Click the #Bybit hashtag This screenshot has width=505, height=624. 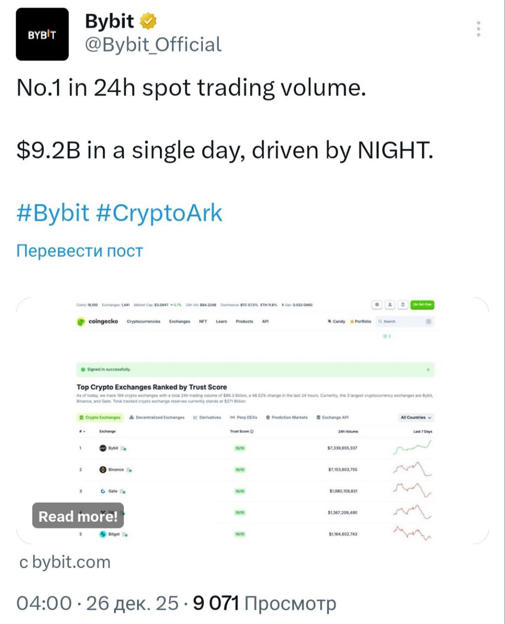point(53,214)
